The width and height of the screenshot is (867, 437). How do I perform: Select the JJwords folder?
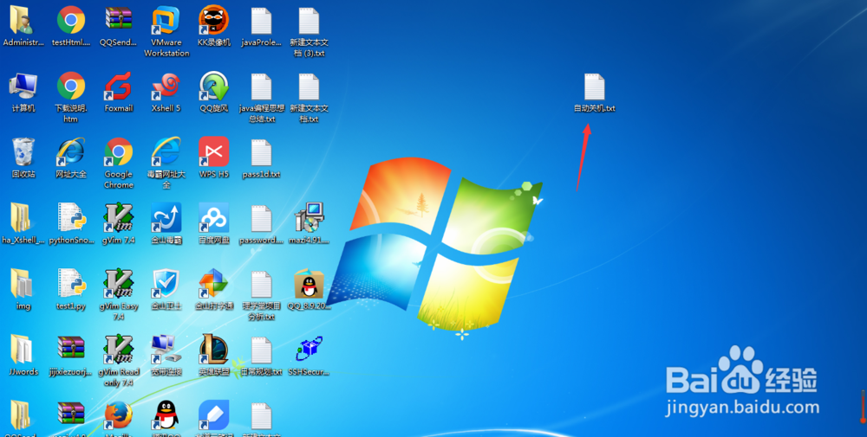point(23,356)
